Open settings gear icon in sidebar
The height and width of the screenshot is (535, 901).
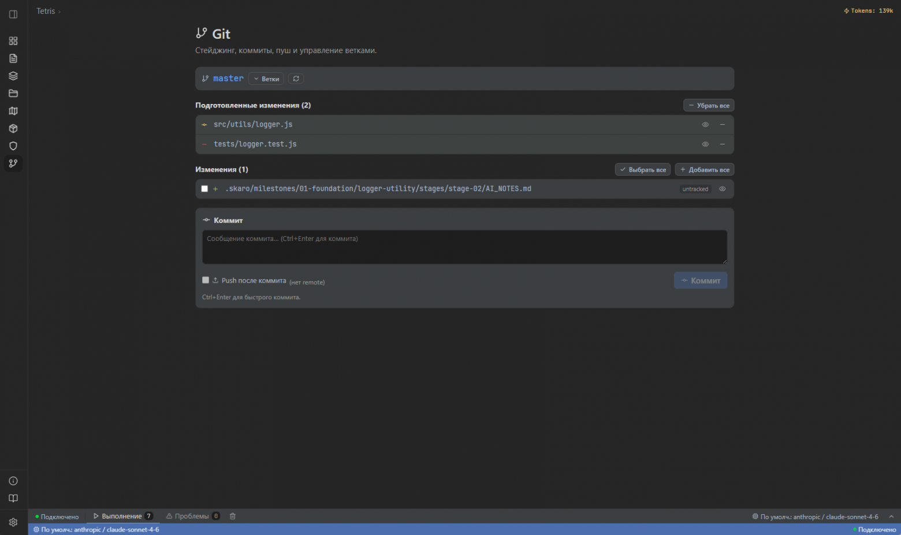pyautogui.click(x=13, y=522)
